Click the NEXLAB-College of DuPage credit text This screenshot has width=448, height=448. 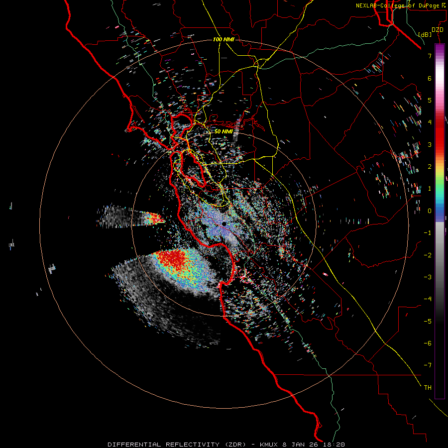(400, 5)
